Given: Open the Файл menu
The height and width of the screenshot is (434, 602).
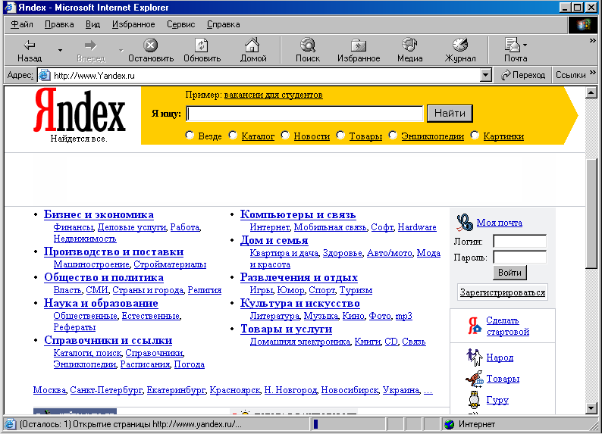Looking at the screenshot, I should 21,24.
